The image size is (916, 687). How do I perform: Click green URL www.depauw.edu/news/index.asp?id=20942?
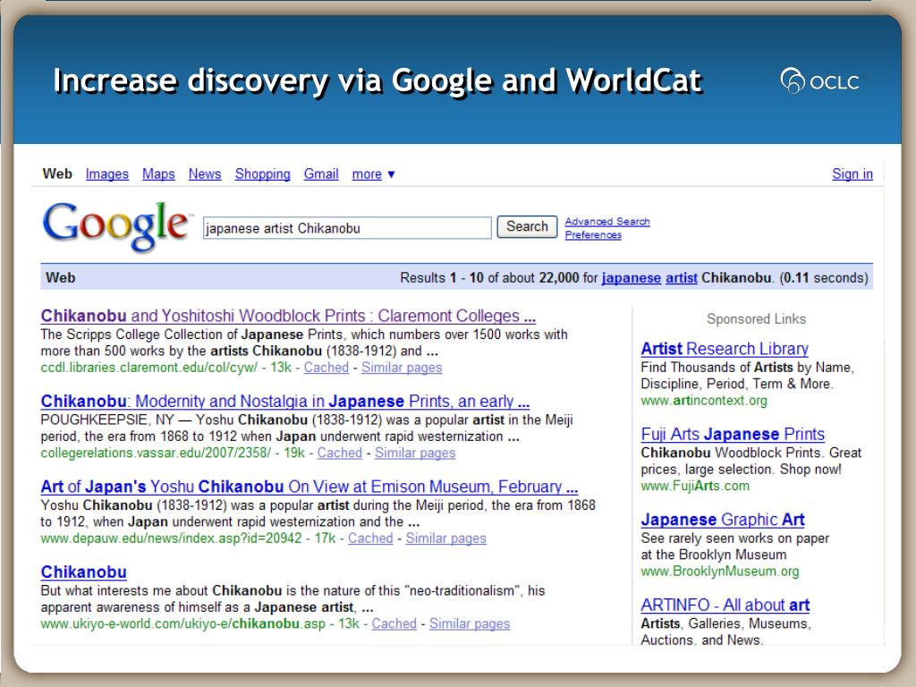(x=171, y=538)
